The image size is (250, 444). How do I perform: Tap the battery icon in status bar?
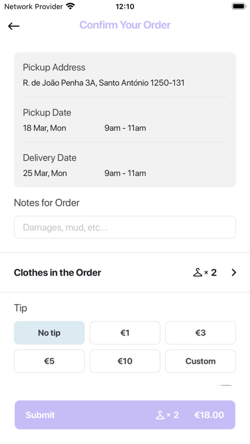click(239, 6)
